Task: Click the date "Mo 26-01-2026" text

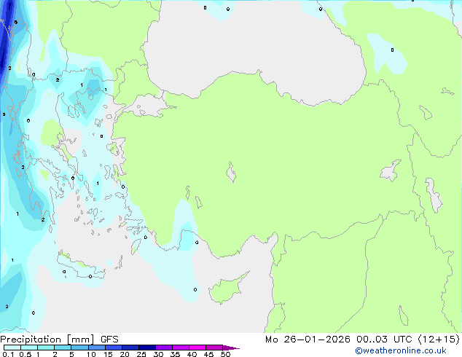Action: [x=308, y=340]
